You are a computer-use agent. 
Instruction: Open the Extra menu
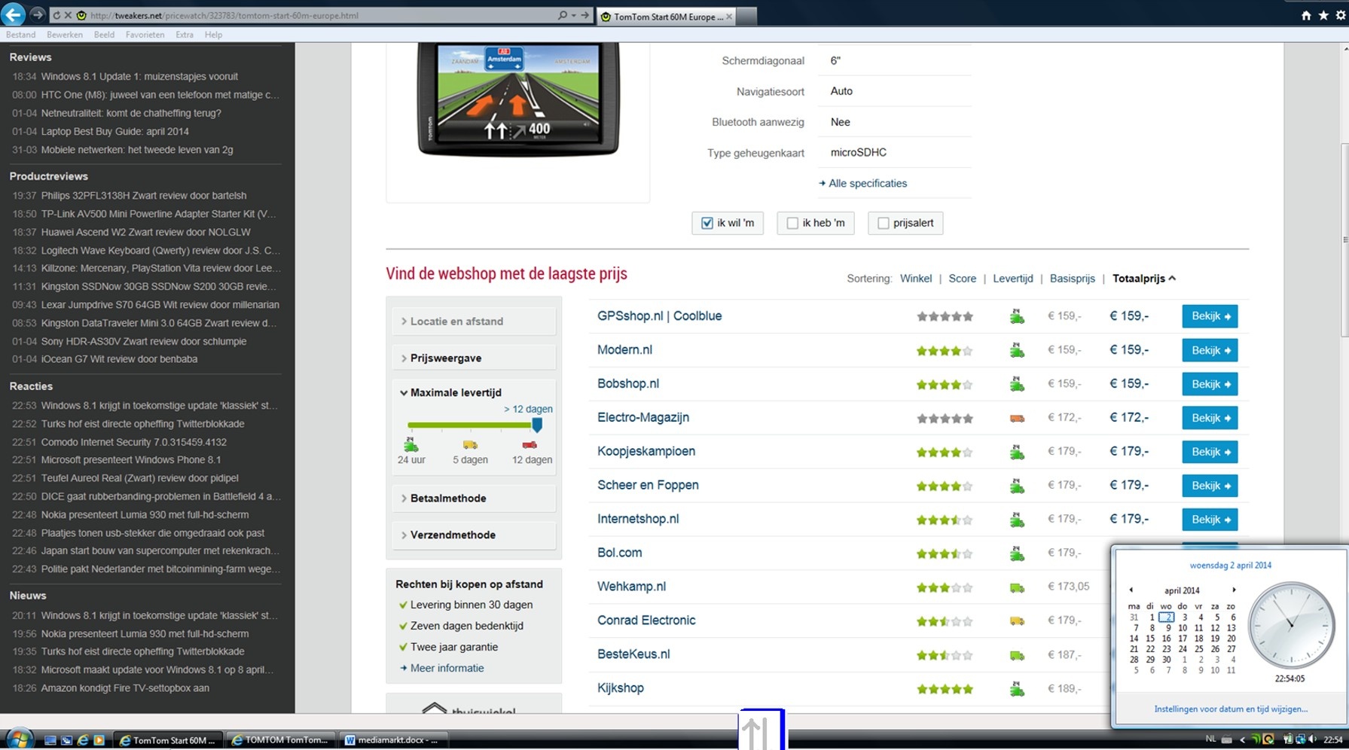(185, 35)
